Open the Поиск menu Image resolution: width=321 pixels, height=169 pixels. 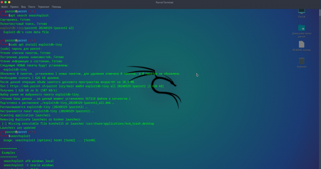tap(32, 7)
